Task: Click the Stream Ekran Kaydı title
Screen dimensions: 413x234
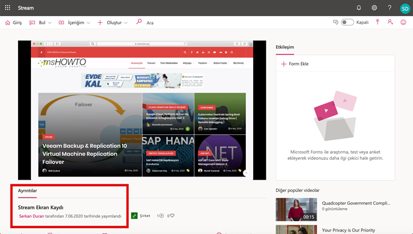Action: tap(41, 207)
